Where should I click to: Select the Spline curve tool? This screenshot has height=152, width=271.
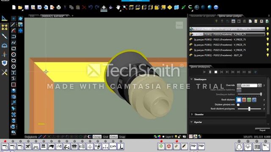pyautogui.click(x=14, y=43)
